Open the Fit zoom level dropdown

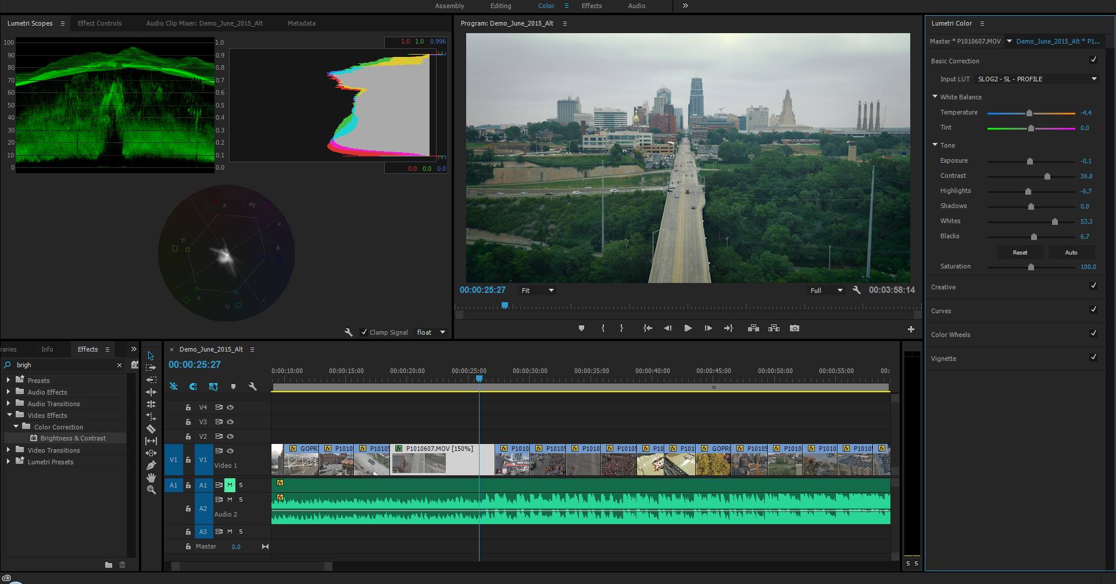(538, 291)
